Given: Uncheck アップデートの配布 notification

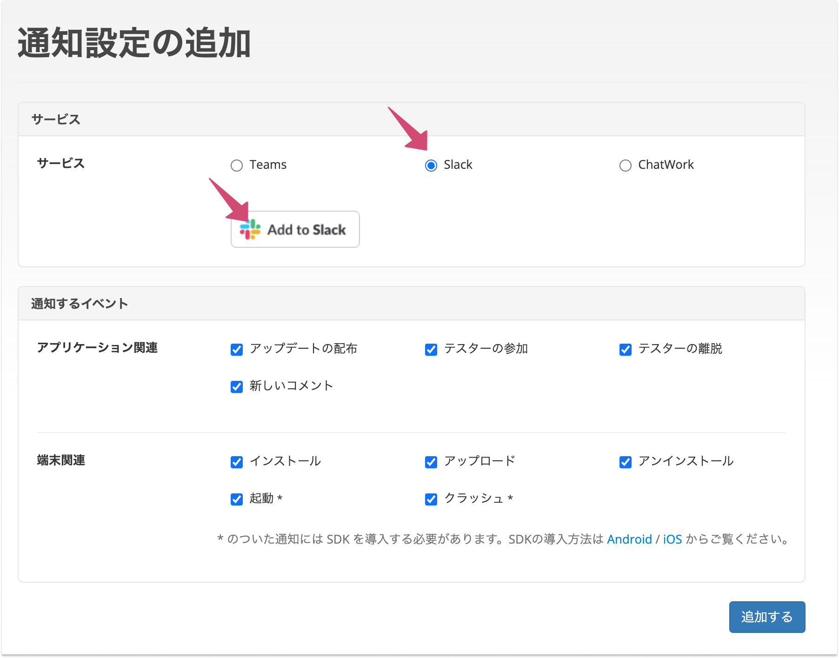Looking at the screenshot, I should (x=237, y=349).
